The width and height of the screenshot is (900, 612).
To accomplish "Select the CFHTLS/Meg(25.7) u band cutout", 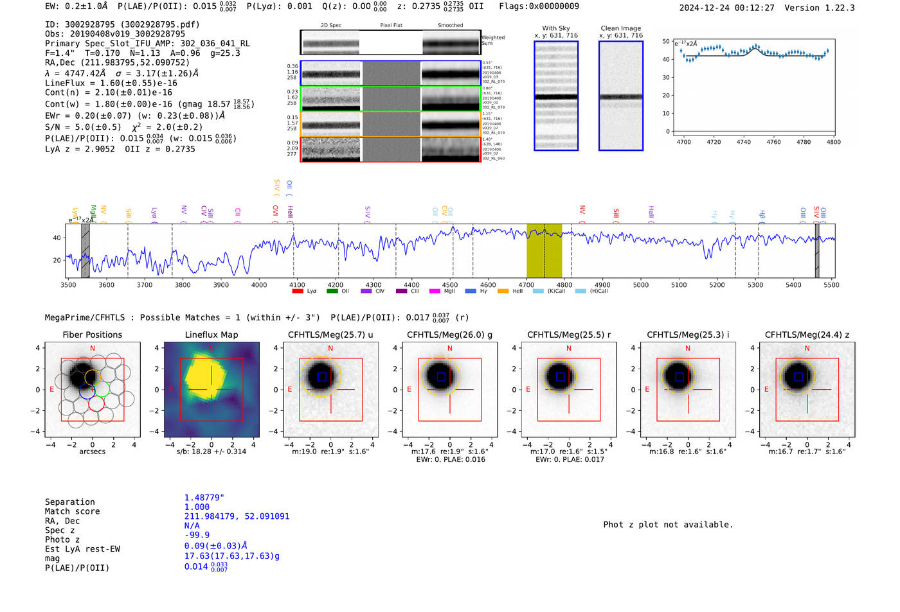I will click(x=331, y=390).
